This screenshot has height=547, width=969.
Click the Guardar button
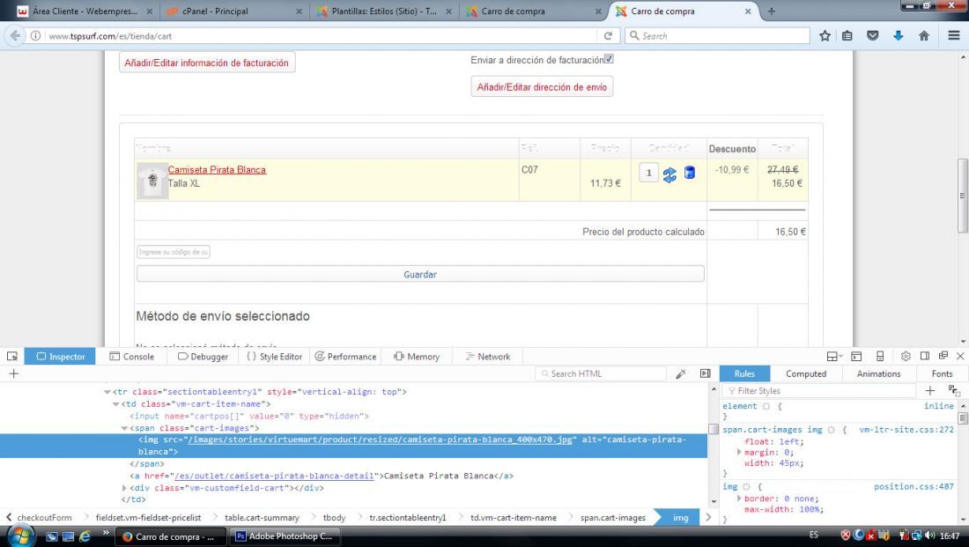(x=420, y=275)
